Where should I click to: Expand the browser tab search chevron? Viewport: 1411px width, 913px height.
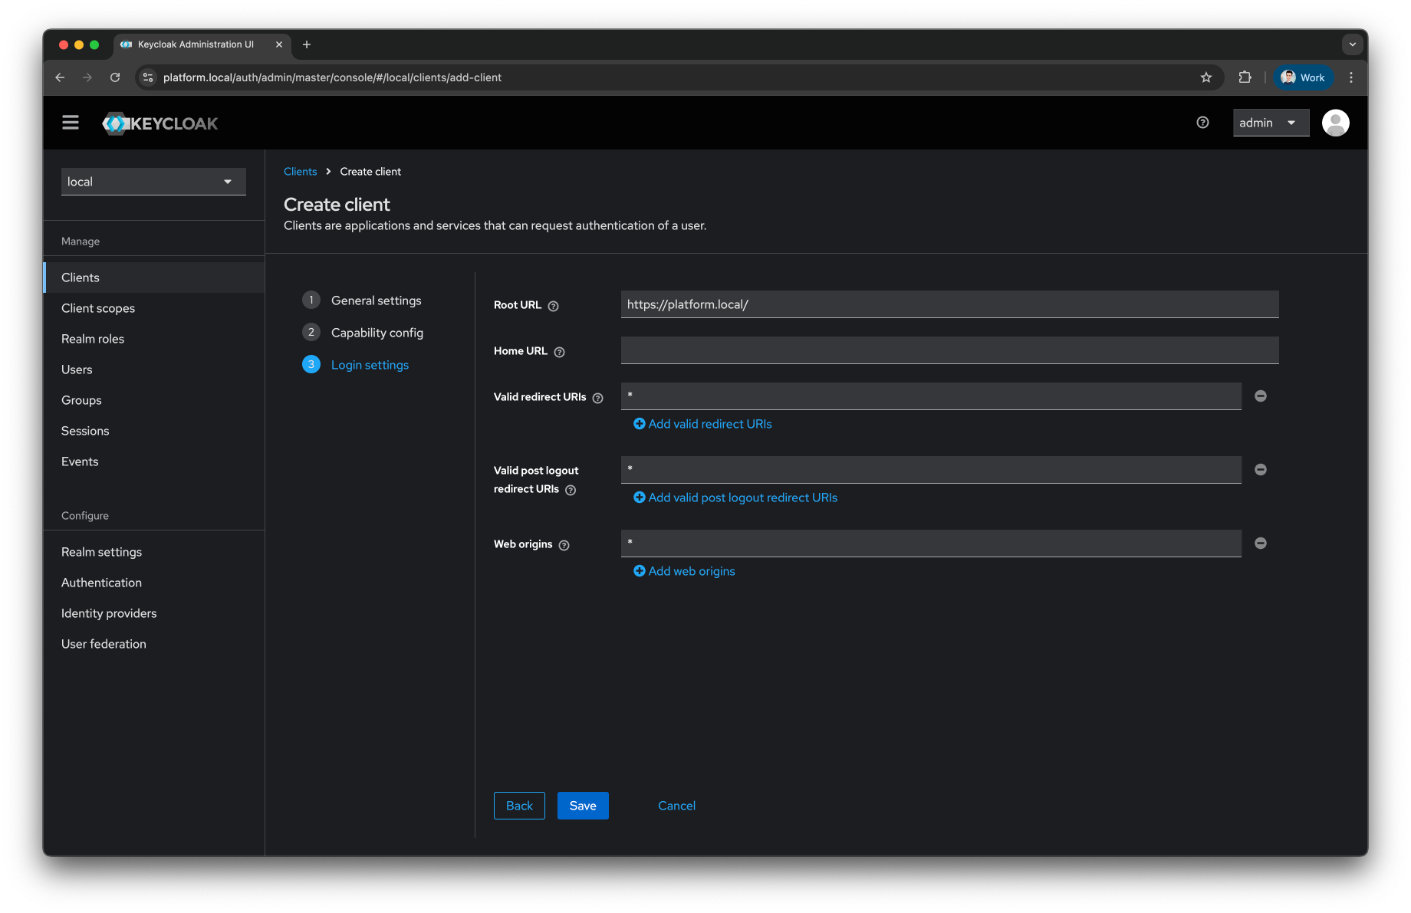[1352, 44]
